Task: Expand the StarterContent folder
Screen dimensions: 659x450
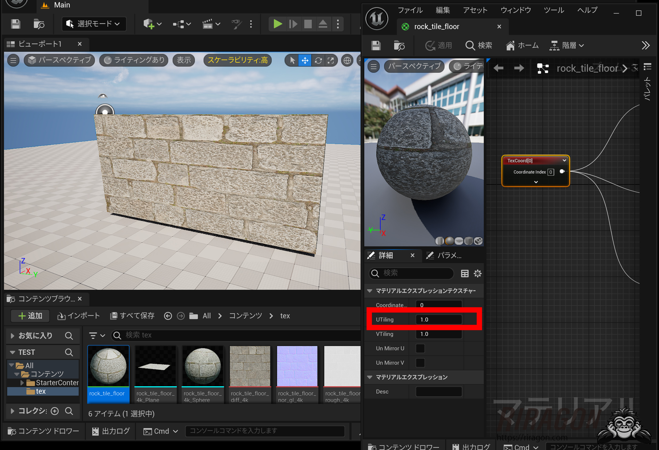Action: coord(22,383)
